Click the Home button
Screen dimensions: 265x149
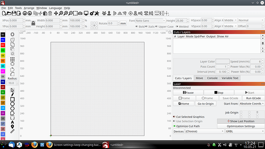(184, 104)
